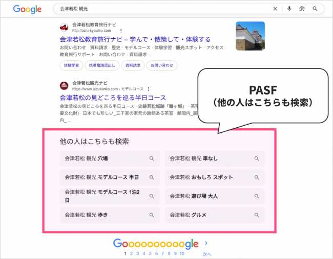Viewport: 333px width, 259px height.
Task: Click magnifier icon in 穴場 suggestion
Action: click(152, 159)
